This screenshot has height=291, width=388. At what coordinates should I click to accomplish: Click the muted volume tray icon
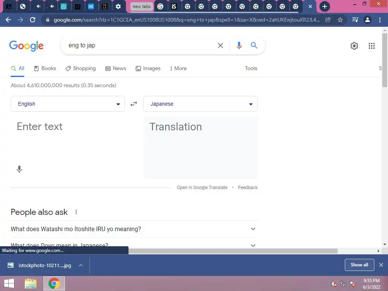click(334, 284)
